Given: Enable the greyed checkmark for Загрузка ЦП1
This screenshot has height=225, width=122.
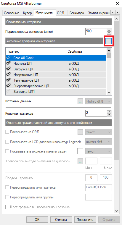Looking at the screenshot, I should (9, 91).
